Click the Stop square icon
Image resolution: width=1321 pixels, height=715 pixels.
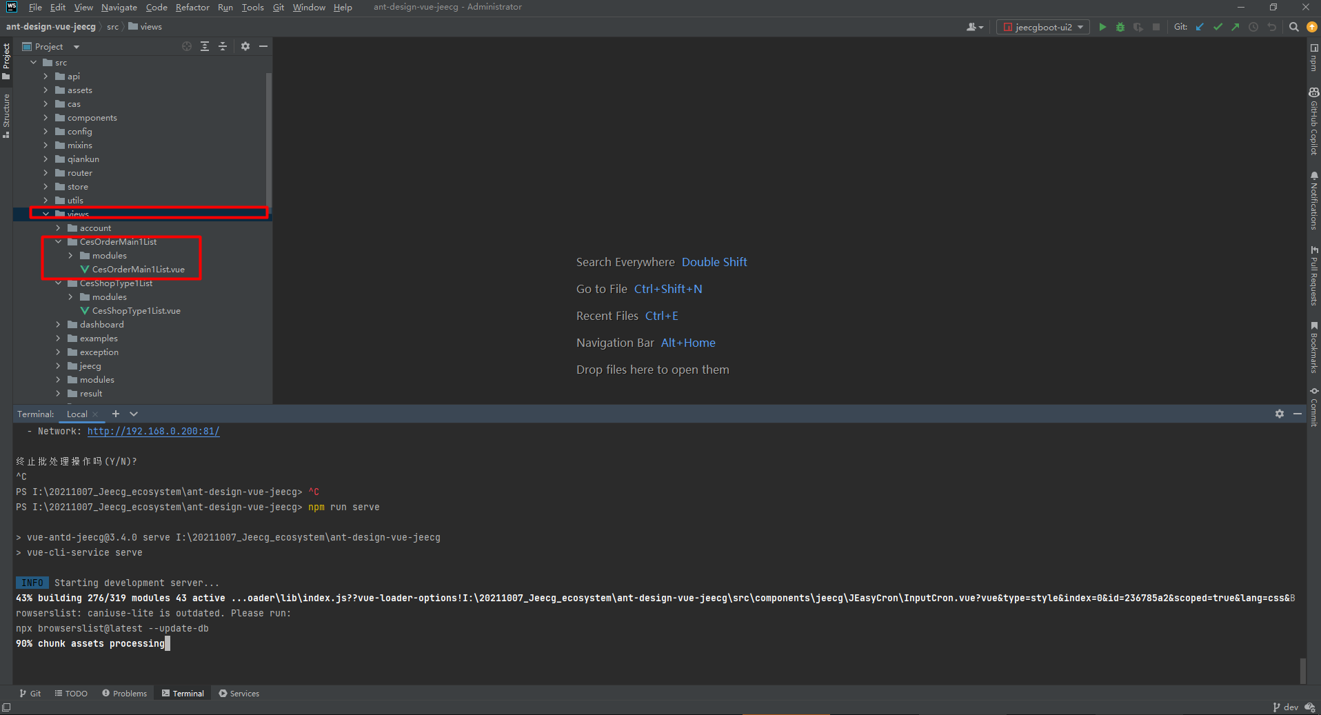coord(1156,27)
